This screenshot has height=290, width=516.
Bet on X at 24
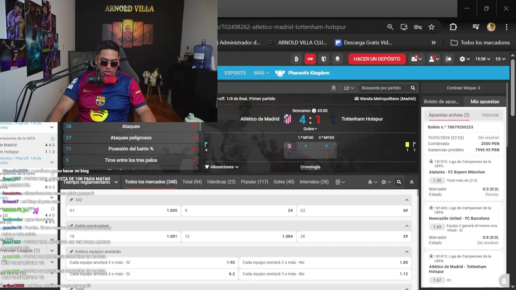pyautogui.click(x=239, y=210)
